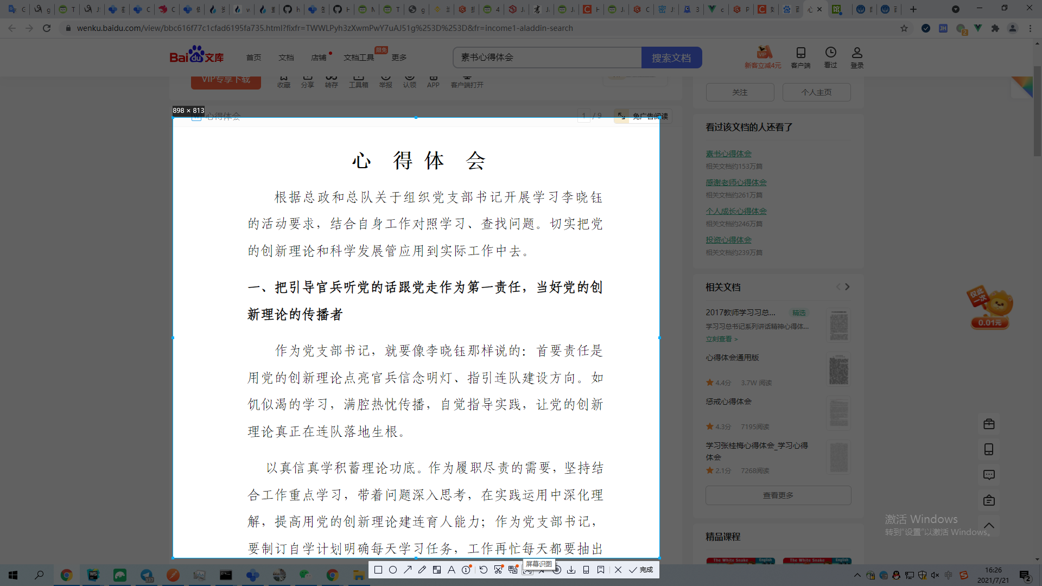Select the rectangle tool in screenshot toolbar

click(x=378, y=570)
